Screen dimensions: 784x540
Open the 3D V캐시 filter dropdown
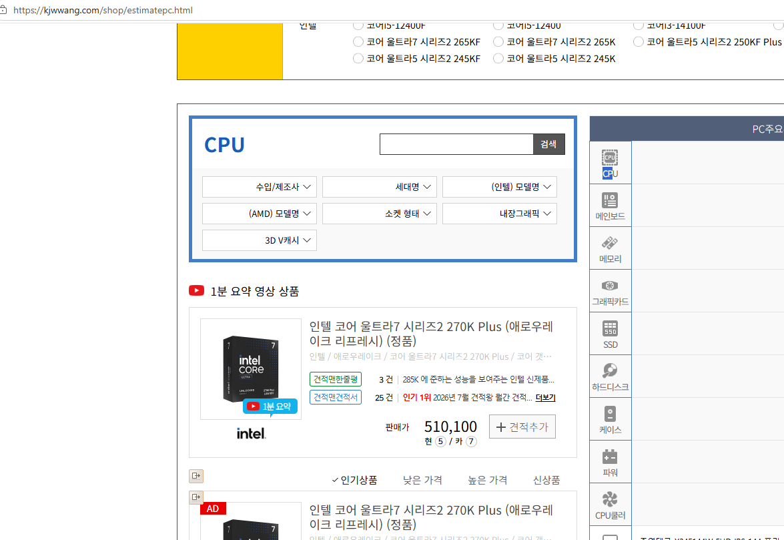click(260, 240)
